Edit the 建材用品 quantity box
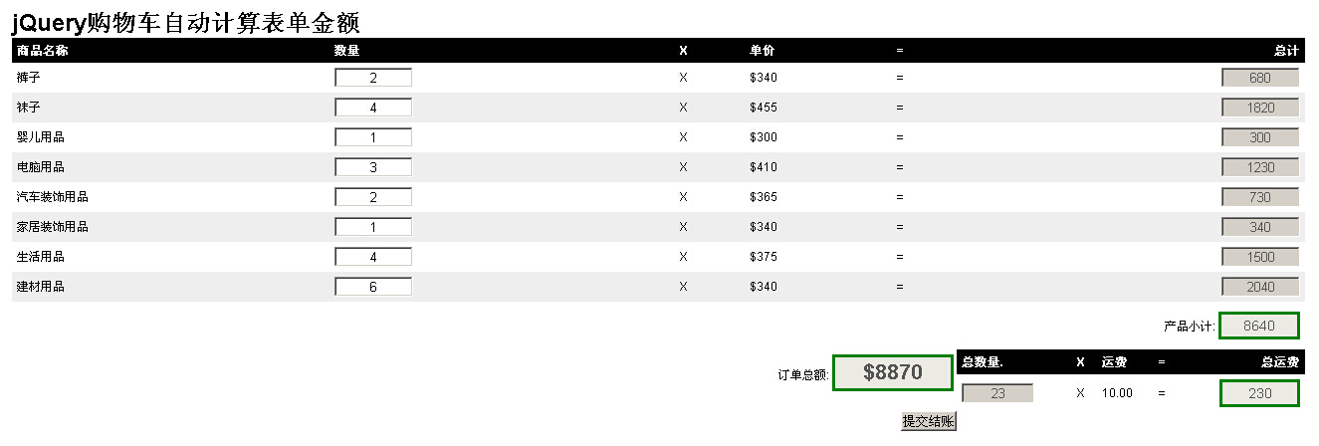 click(373, 287)
